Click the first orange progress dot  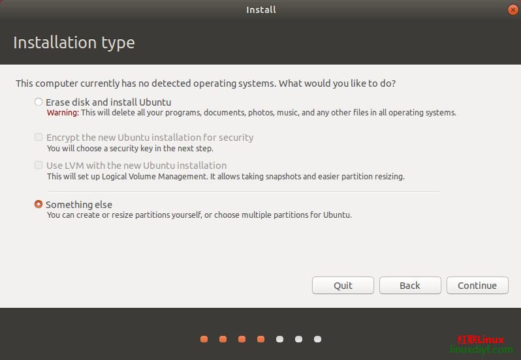click(x=204, y=339)
